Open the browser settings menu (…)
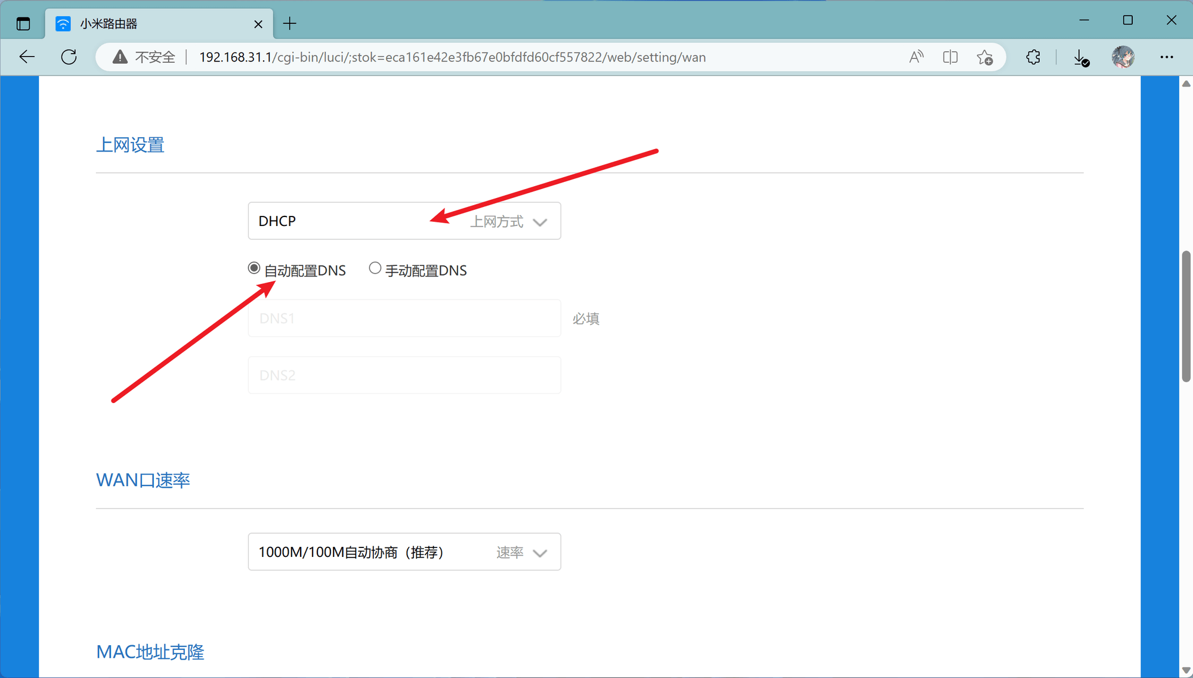Image resolution: width=1193 pixels, height=678 pixels. coord(1167,57)
